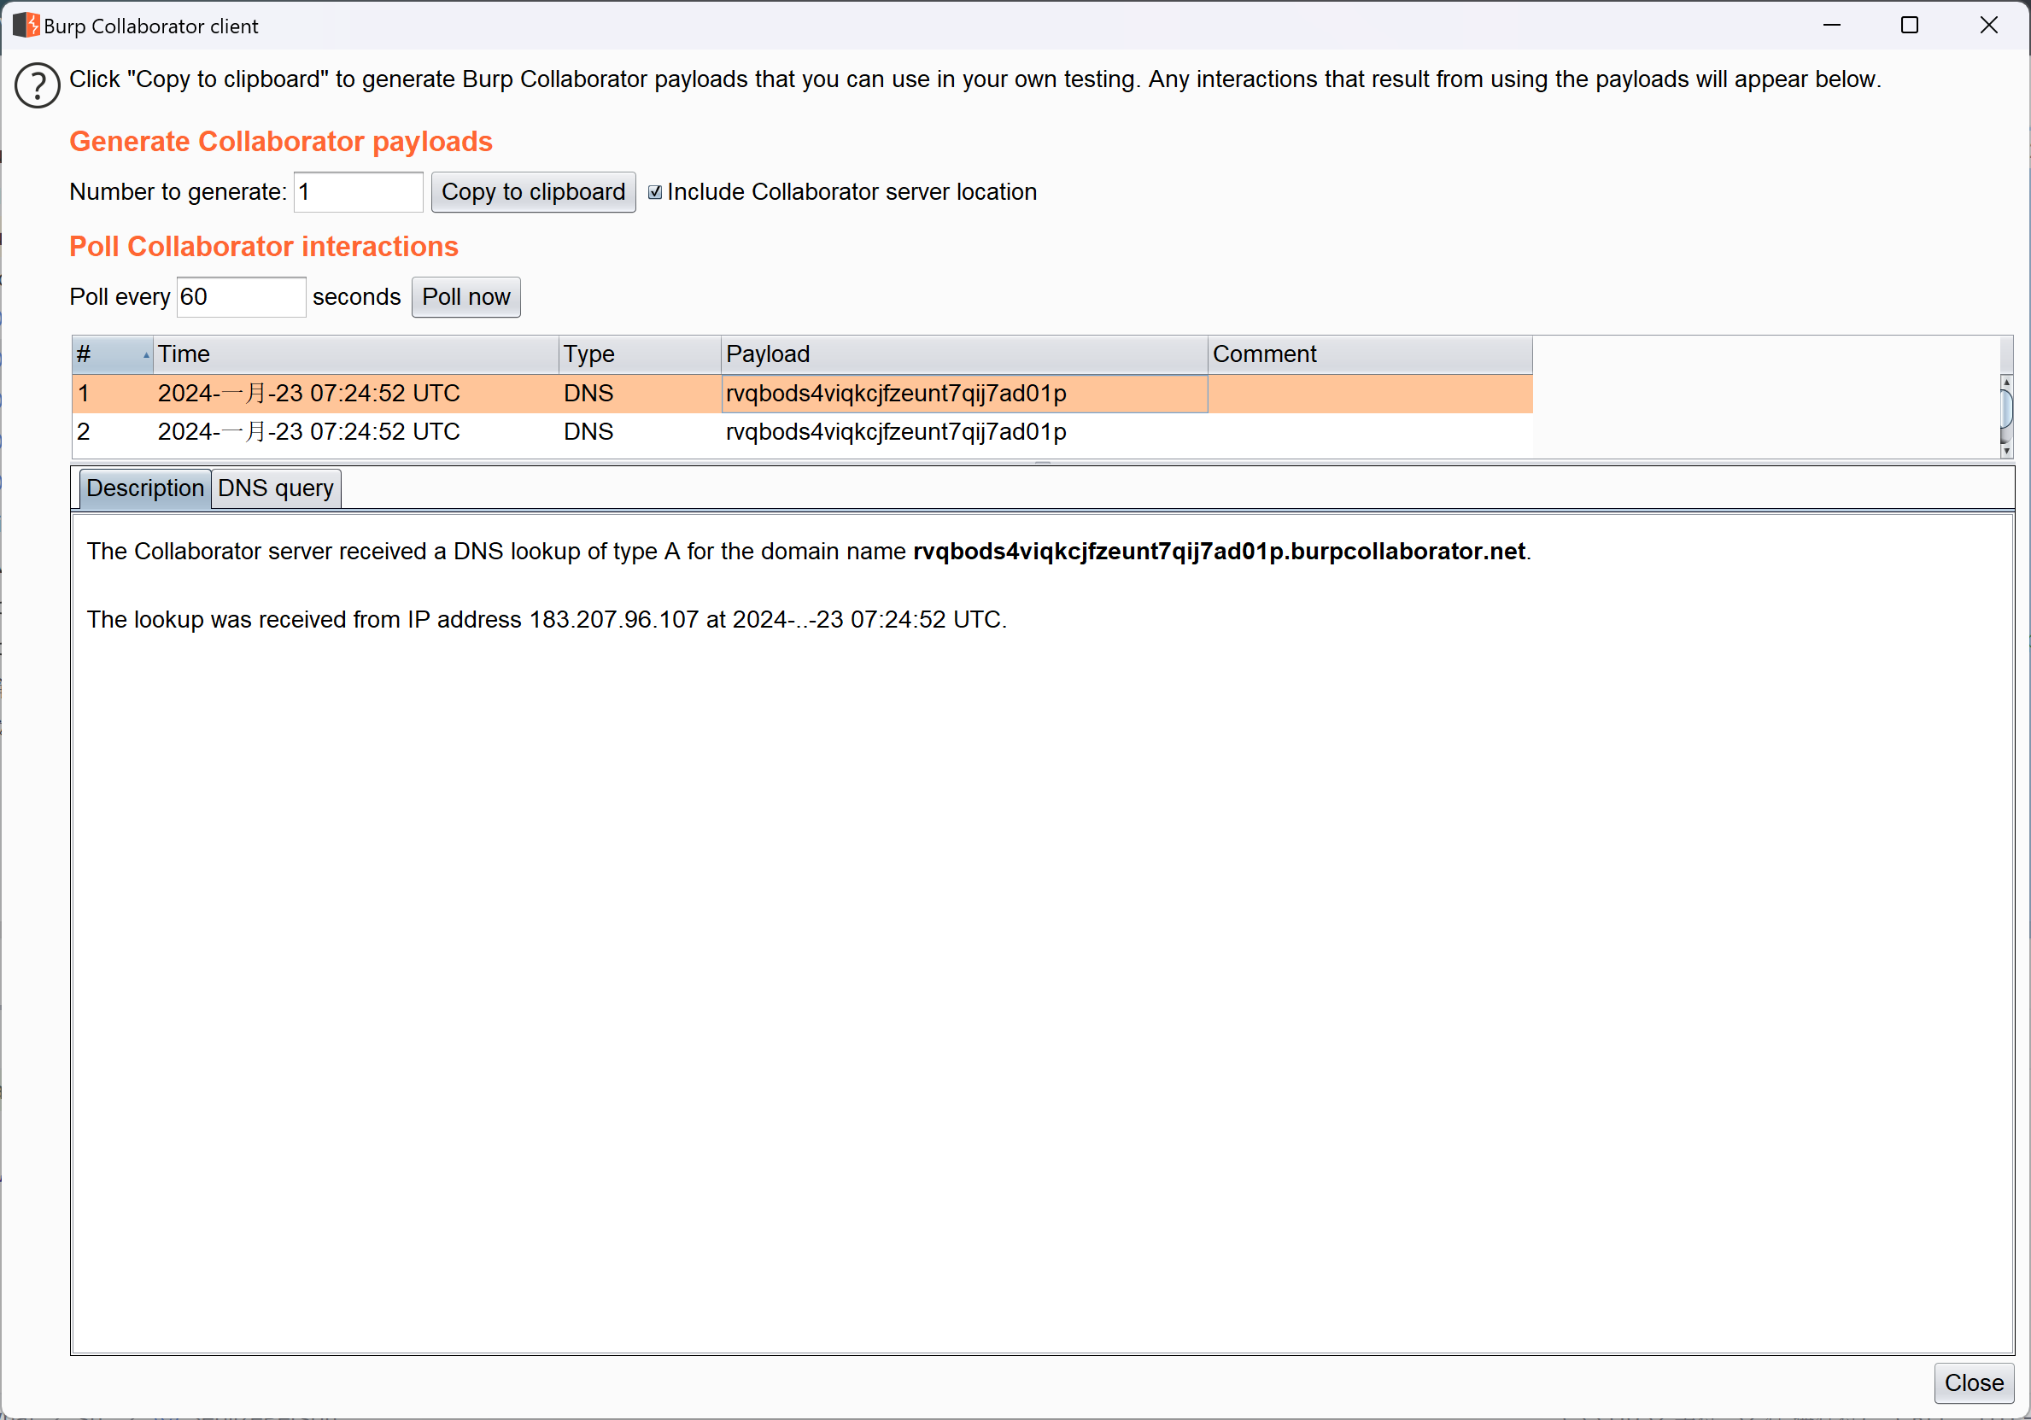The image size is (2031, 1420).
Task: Minimize the Burp Collaborator client window
Action: (x=1831, y=25)
